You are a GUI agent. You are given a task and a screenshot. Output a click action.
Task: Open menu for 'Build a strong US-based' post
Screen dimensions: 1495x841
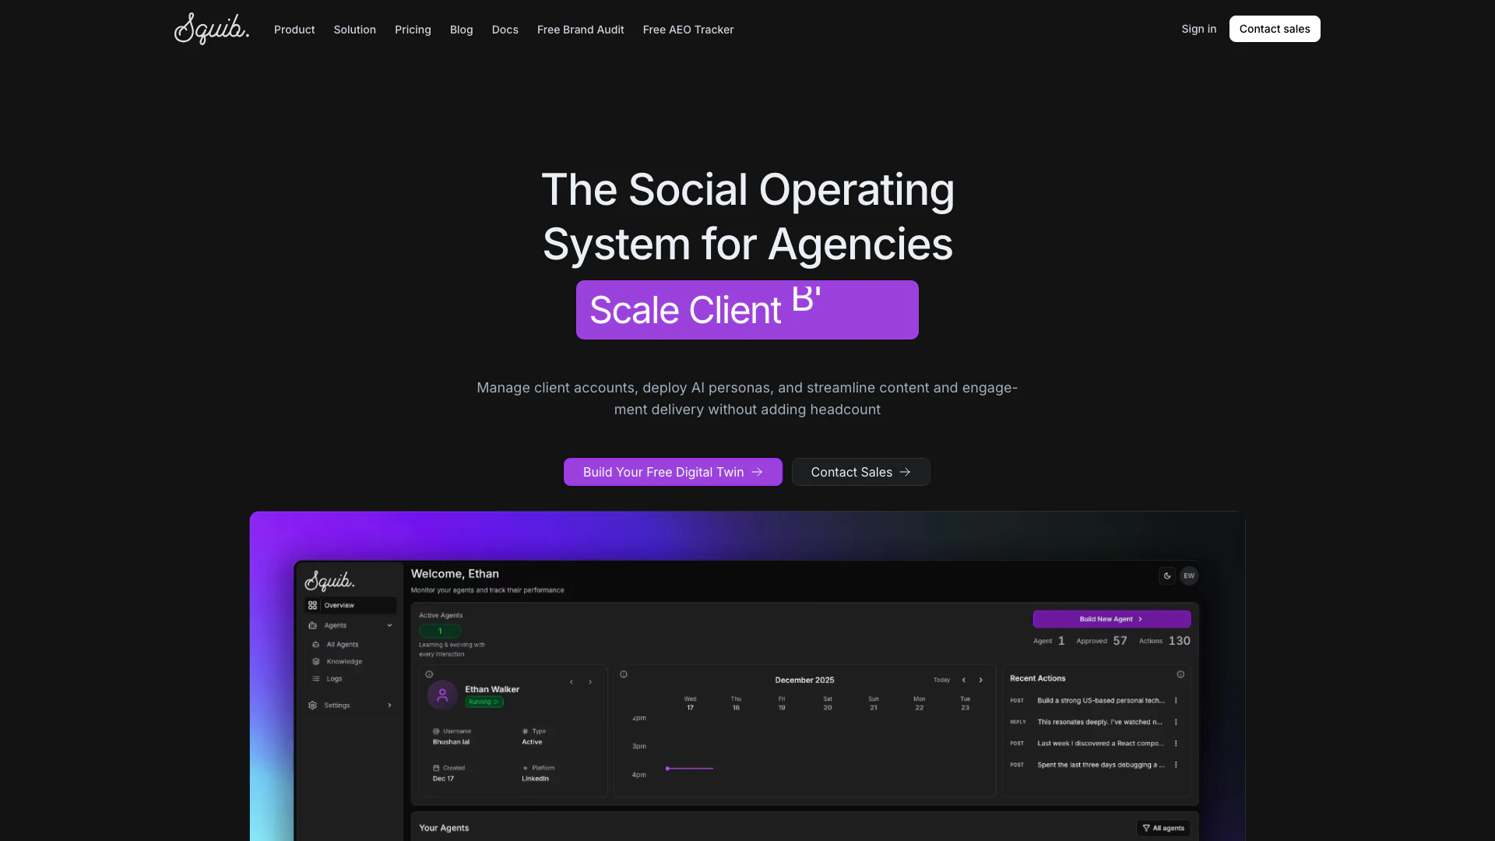click(1176, 701)
